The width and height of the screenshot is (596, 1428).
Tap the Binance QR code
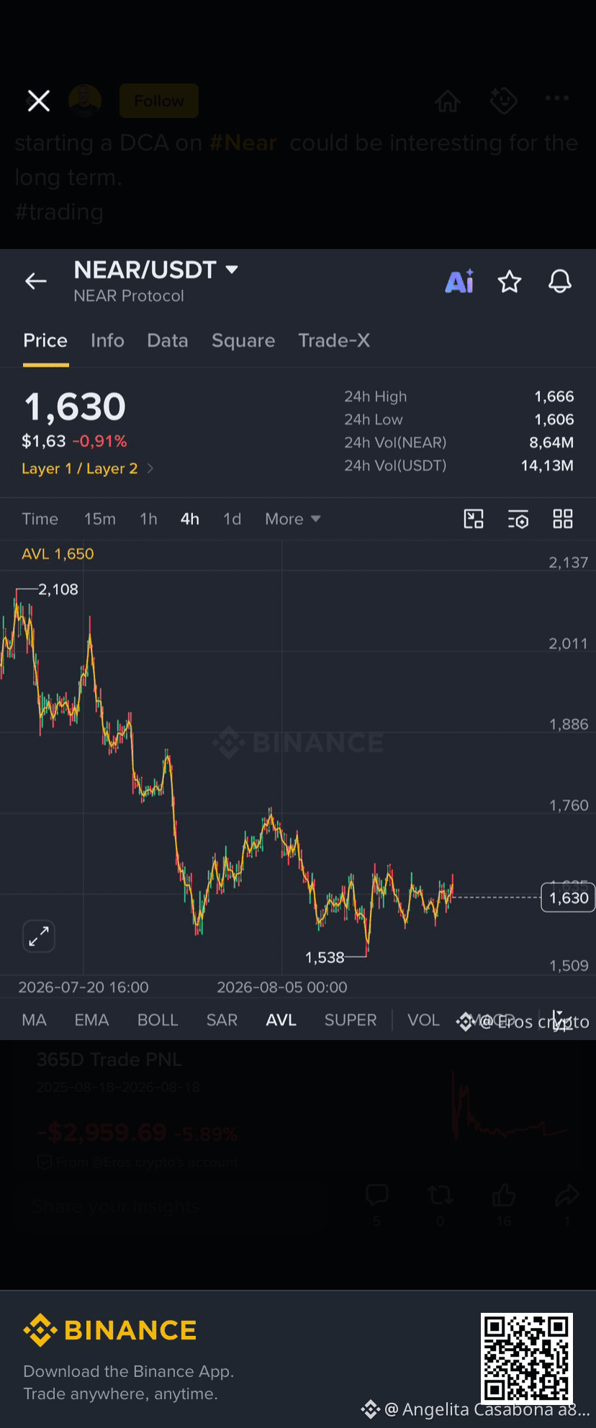pos(527,1359)
